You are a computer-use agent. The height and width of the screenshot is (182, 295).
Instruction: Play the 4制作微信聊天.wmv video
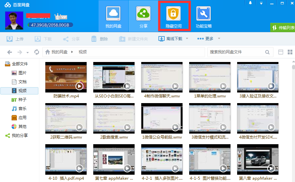(175, 86)
